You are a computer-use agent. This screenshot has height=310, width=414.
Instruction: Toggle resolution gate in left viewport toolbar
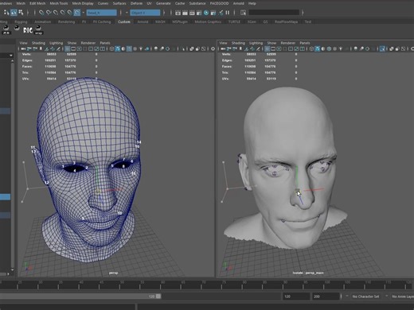pyautogui.click(x=79, y=48)
